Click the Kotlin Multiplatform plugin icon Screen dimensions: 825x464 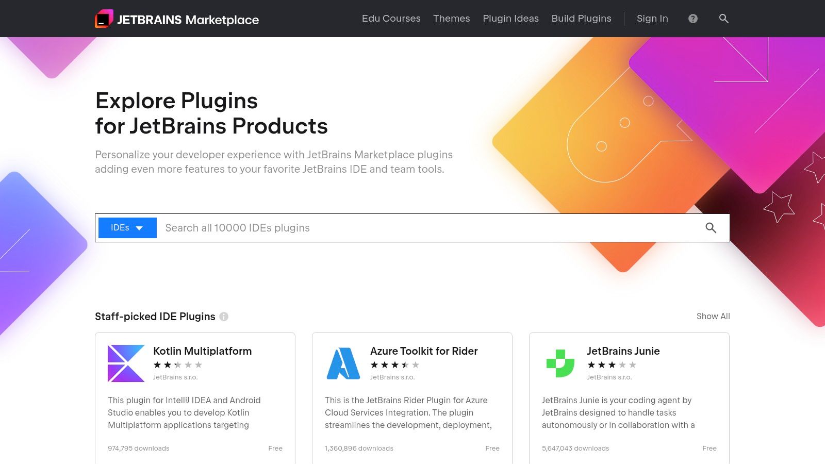click(125, 362)
